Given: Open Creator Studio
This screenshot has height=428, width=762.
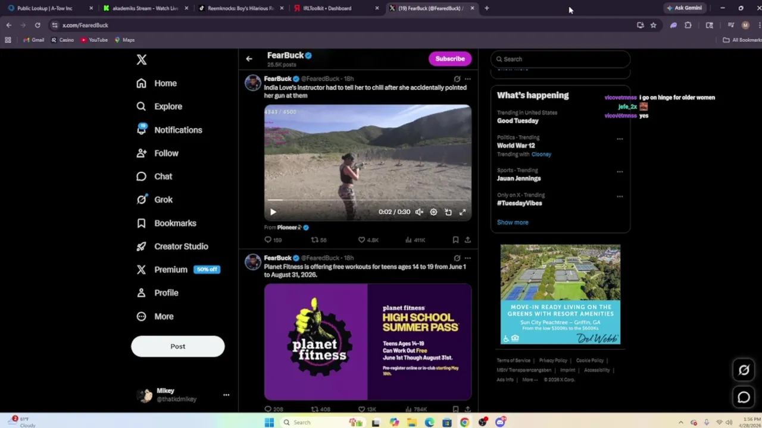Looking at the screenshot, I should coord(172,246).
